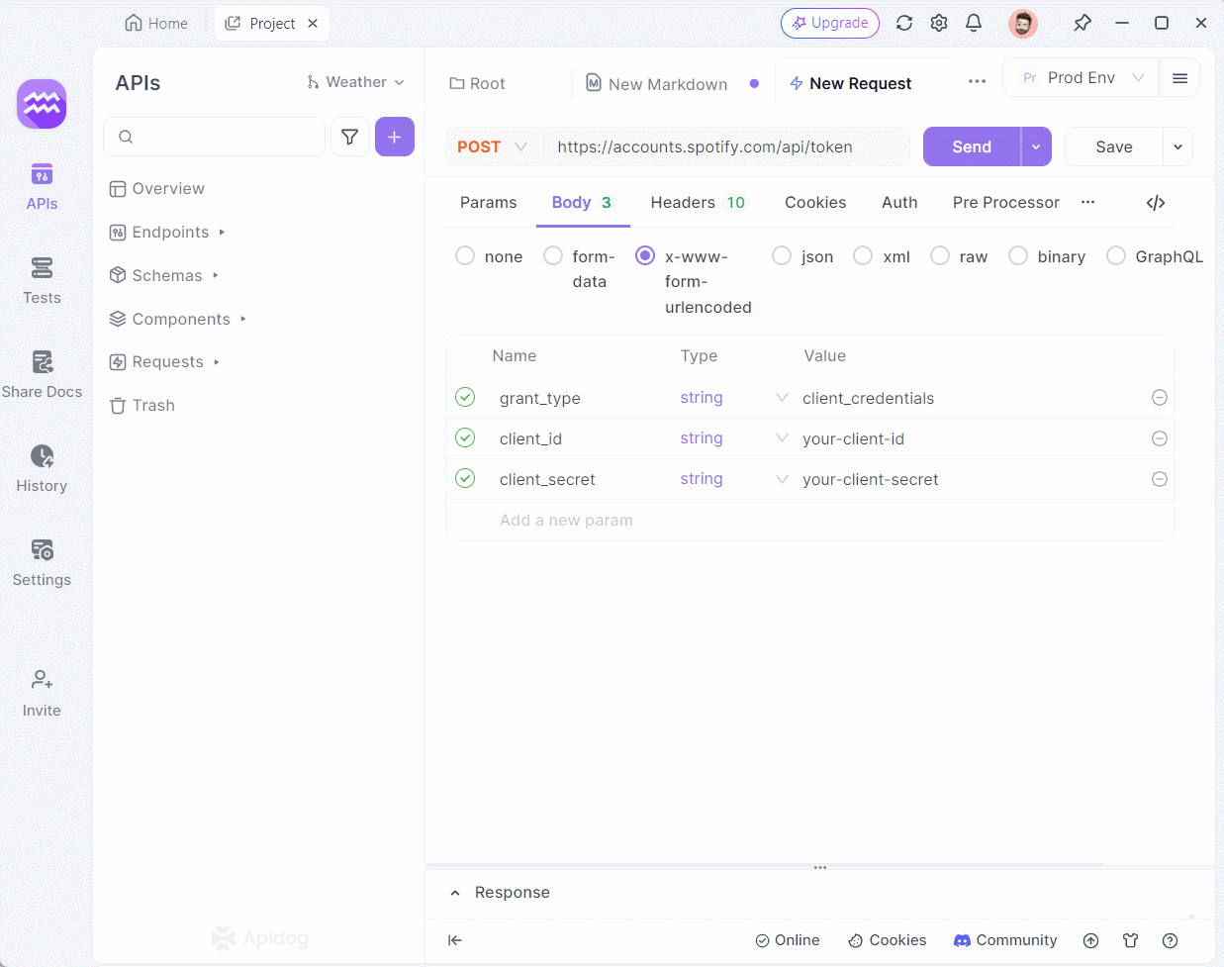Select the xml body type

point(863,255)
